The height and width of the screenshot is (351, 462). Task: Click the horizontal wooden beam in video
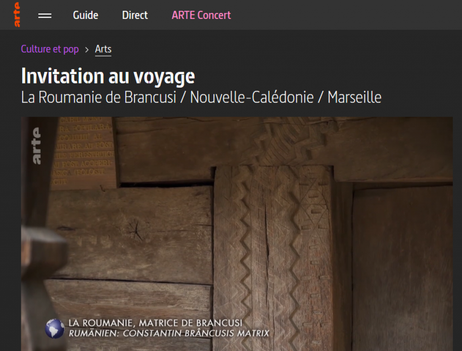click(x=283, y=147)
